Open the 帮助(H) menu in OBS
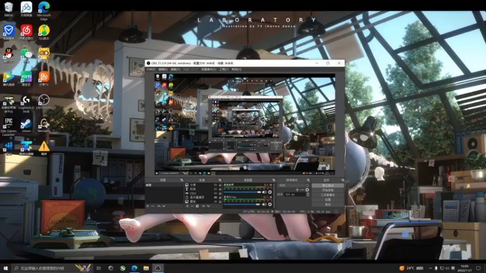The width and height of the screenshot is (486, 273). [x=236, y=69]
